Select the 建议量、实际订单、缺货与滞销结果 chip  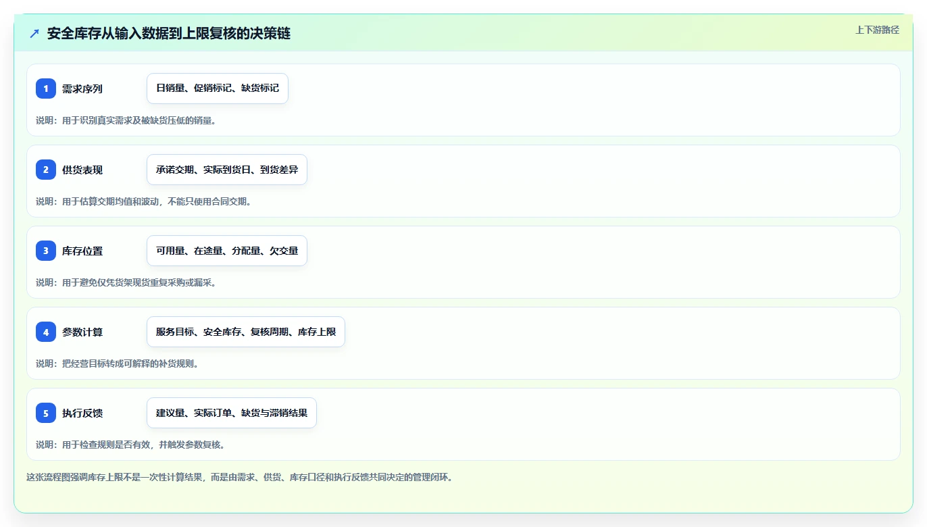click(x=232, y=413)
